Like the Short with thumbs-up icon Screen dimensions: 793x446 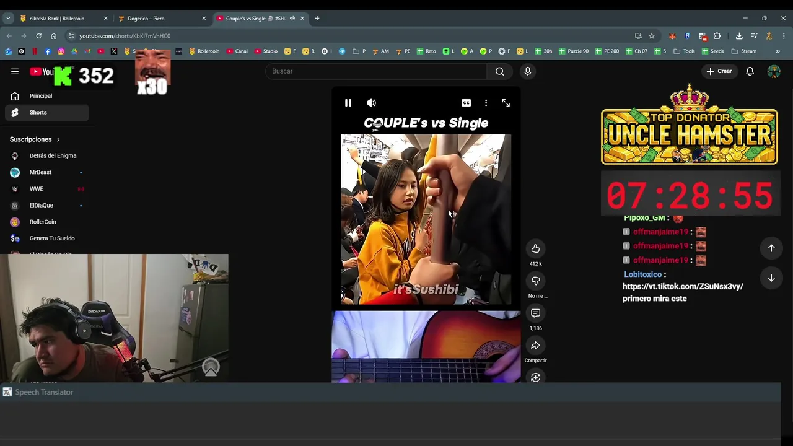[x=535, y=249]
